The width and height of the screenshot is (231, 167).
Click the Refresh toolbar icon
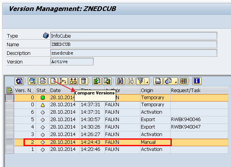pos(19,81)
